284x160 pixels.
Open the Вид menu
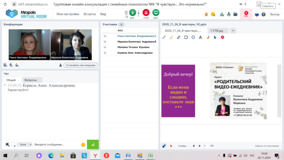[103, 14]
